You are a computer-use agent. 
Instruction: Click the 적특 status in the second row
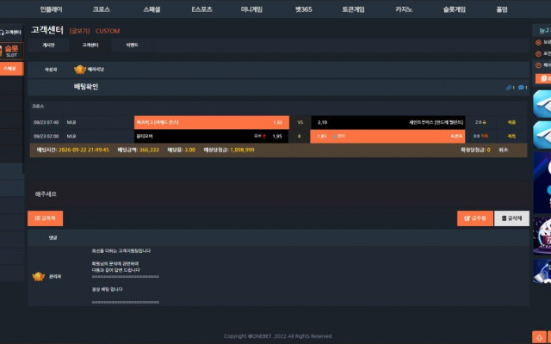click(x=511, y=136)
